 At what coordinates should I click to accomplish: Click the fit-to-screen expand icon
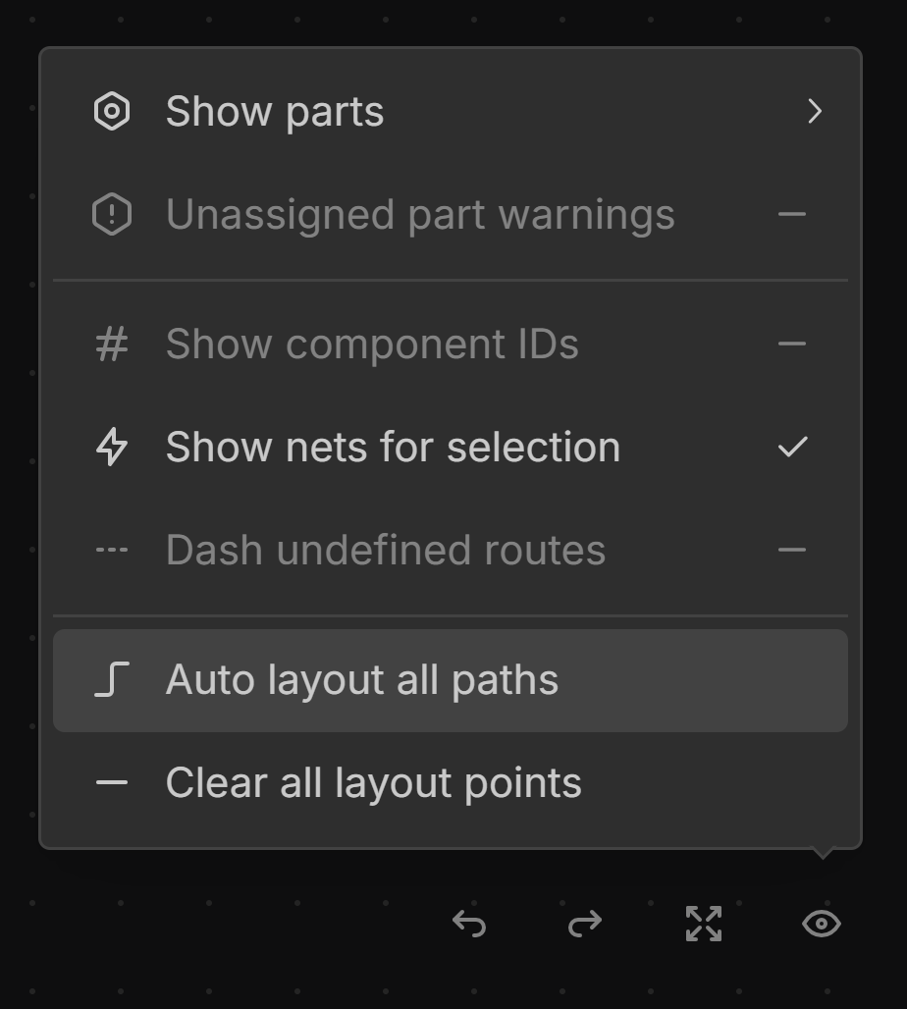703,924
